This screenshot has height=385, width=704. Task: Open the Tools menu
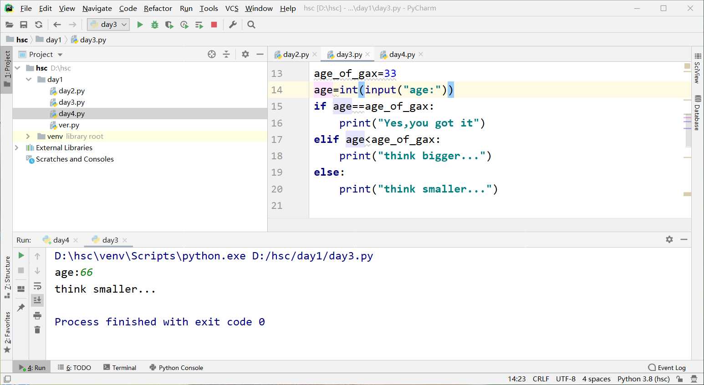(209, 8)
